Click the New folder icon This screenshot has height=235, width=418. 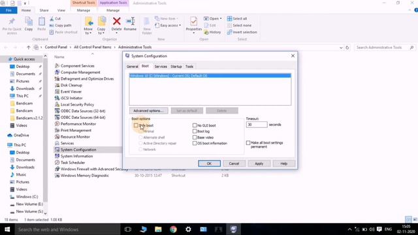(x=147, y=22)
